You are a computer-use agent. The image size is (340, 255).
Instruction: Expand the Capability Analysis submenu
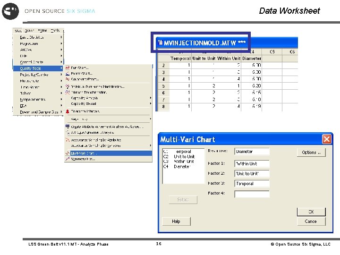pos(109,98)
